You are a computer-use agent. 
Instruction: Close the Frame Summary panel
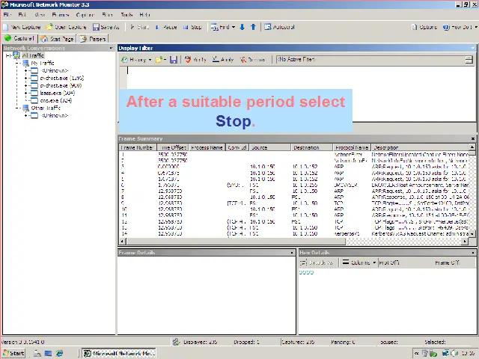point(473,138)
